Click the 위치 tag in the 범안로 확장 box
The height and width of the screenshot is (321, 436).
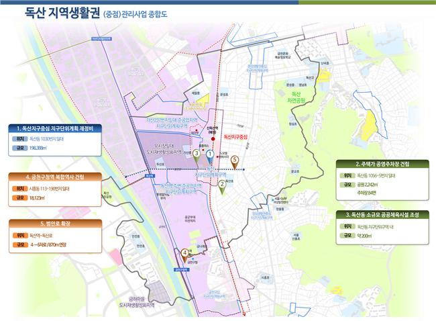20,236
